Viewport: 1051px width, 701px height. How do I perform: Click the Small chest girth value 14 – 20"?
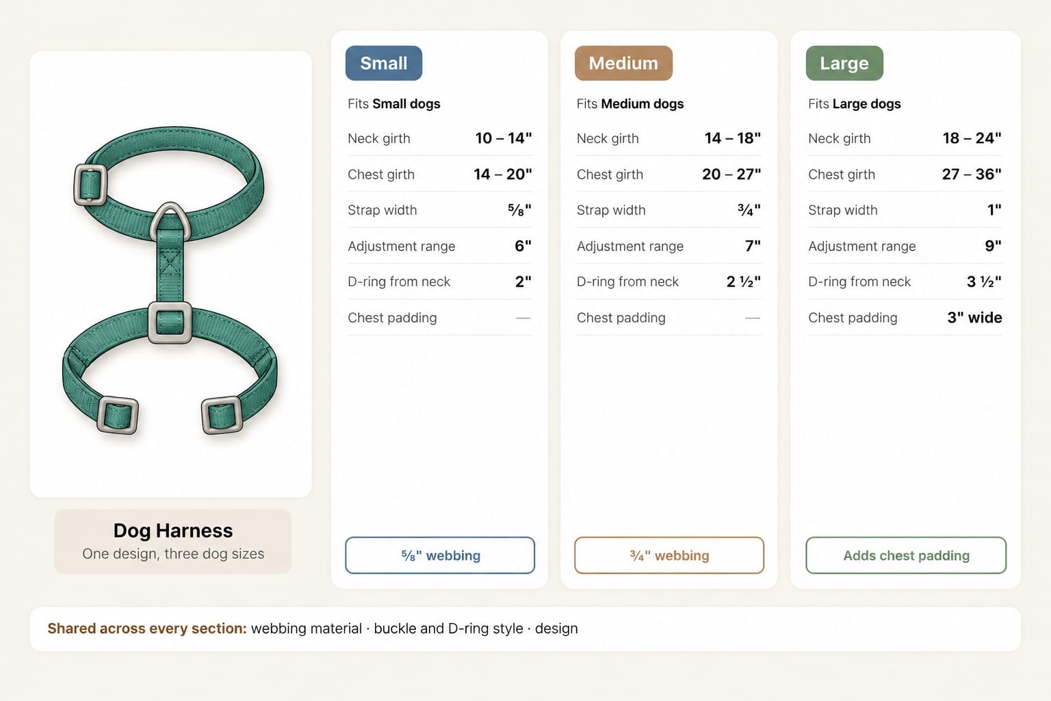point(503,175)
